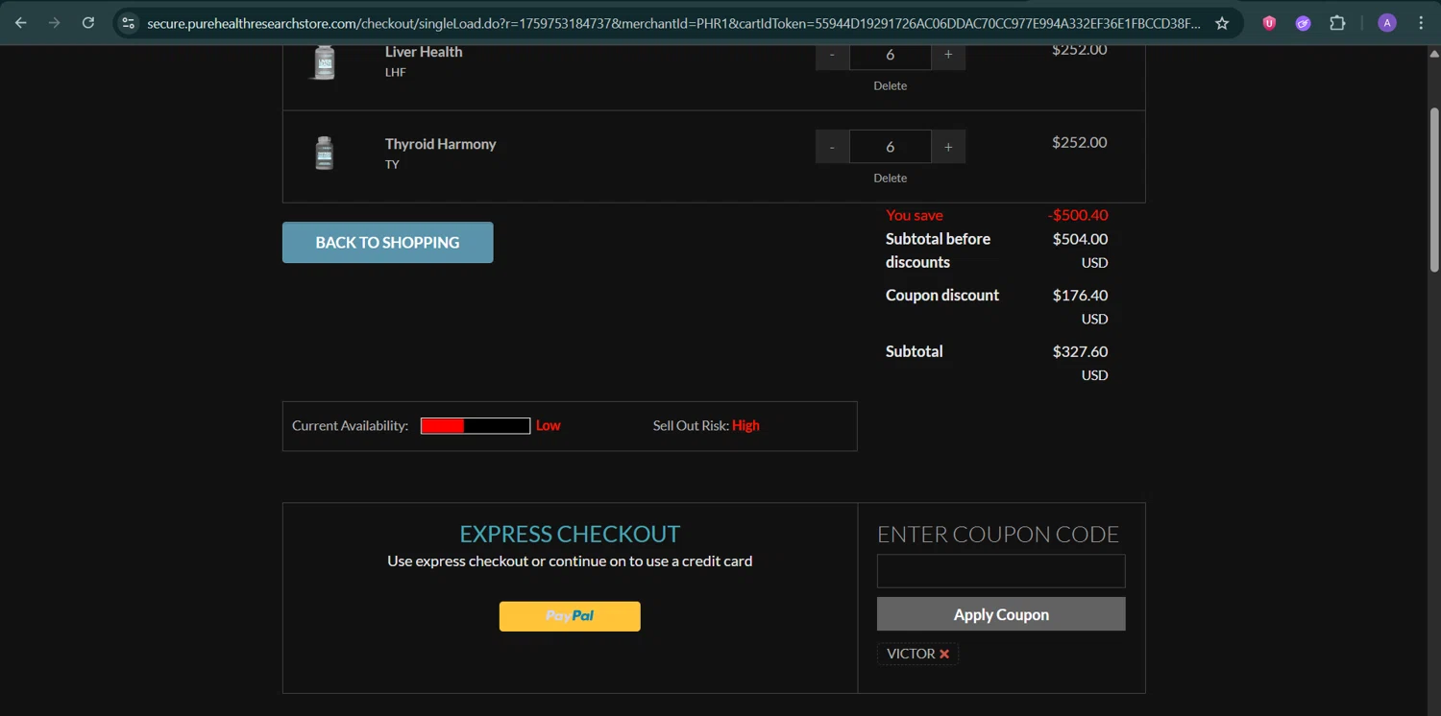Decrease Thyroid Harmony quantity
This screenshot has width=1441, height=716.
832,147
